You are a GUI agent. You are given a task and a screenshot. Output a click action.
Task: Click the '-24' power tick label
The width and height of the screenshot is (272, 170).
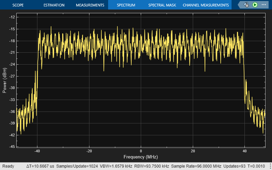pyautogui.click(x=12, y=64)
